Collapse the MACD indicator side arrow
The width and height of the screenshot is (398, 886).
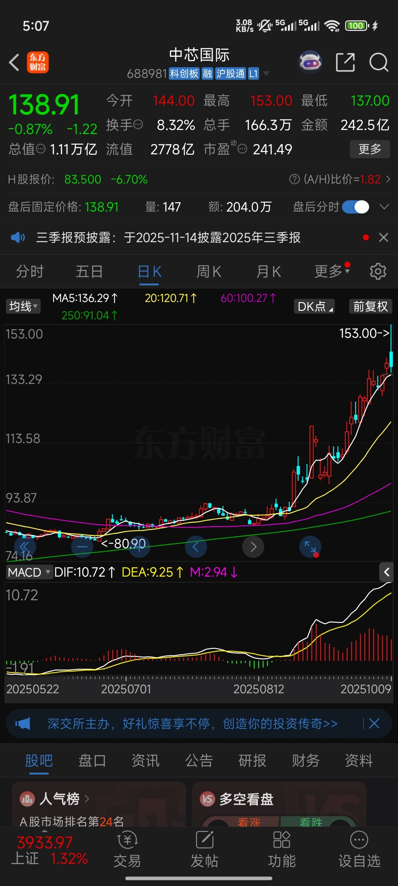(386, 572)
